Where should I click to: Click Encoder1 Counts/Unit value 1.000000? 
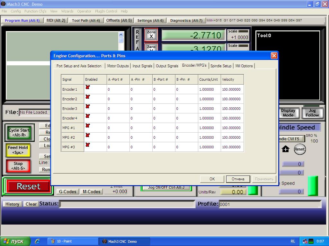(x=209, y=89)
